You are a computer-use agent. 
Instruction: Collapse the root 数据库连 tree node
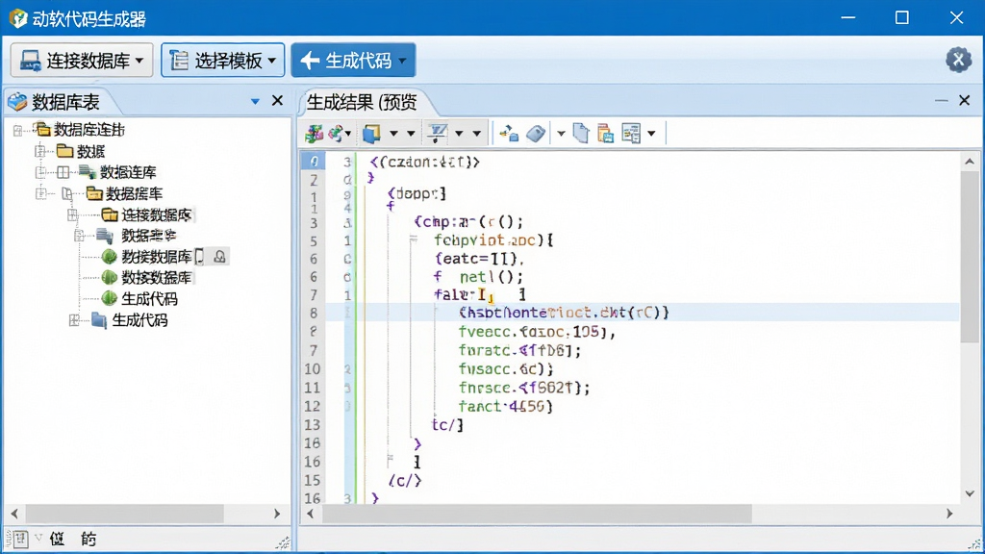(17, 130)
